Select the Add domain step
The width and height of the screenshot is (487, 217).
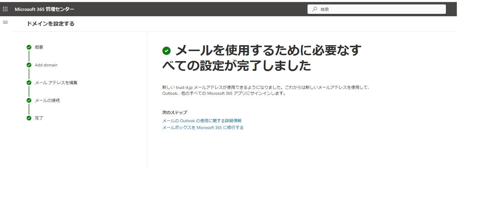[x=46, y=65]
